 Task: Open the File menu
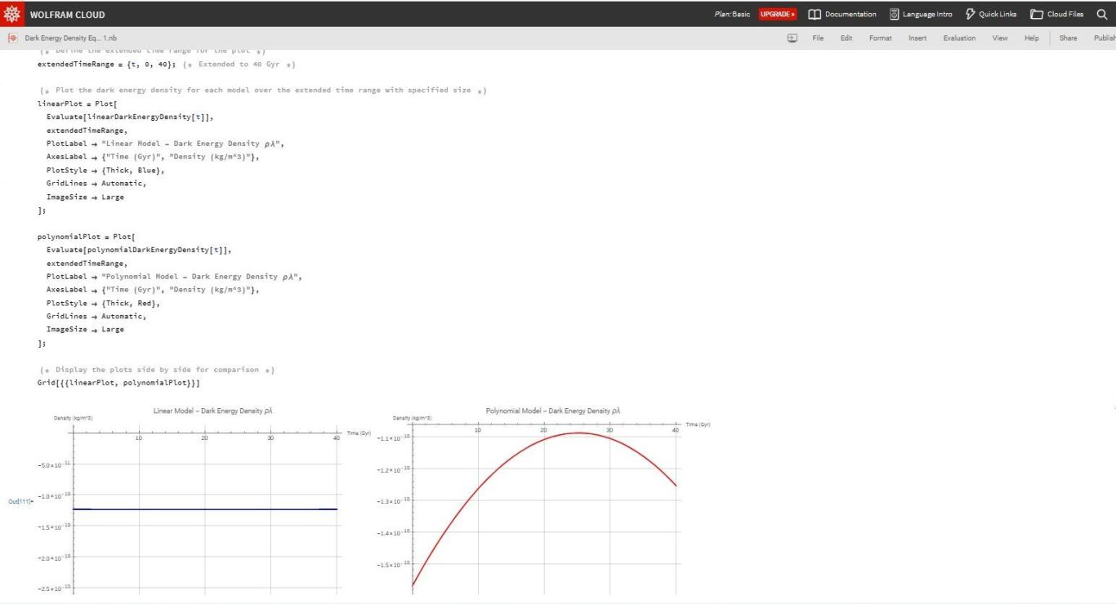click(818, 38)
